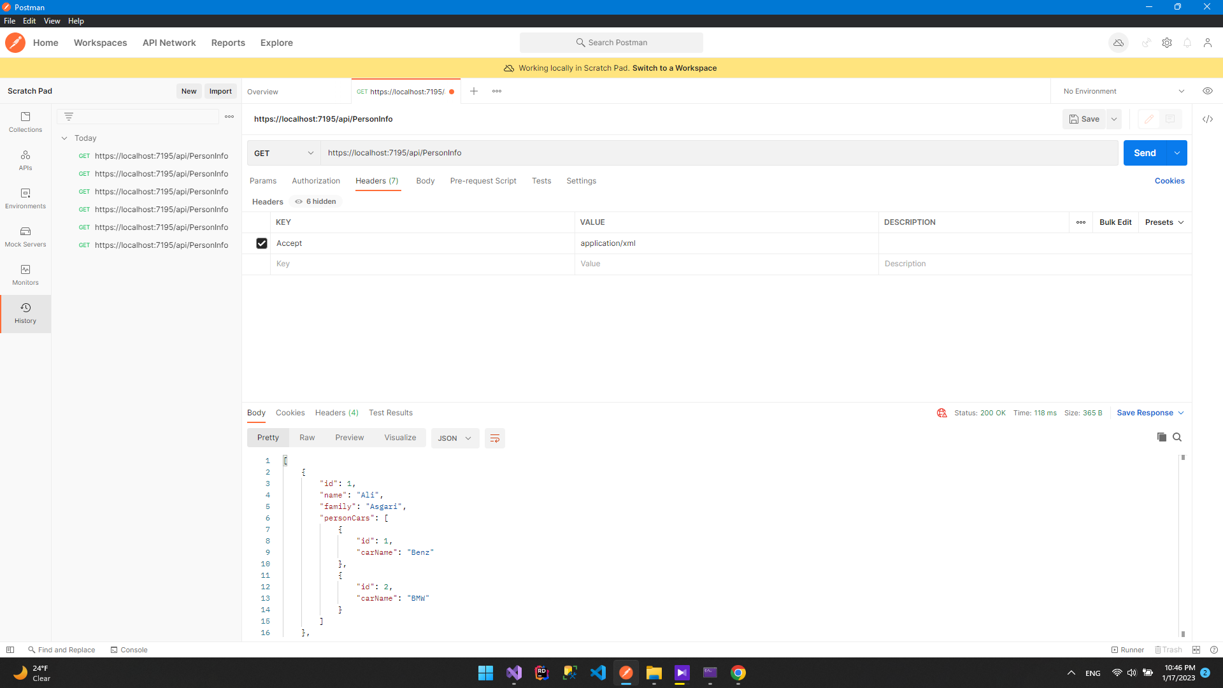Viewport: 1223px width, 688px height.
Task: Open the Tests tab
Action: pos(541,181)
